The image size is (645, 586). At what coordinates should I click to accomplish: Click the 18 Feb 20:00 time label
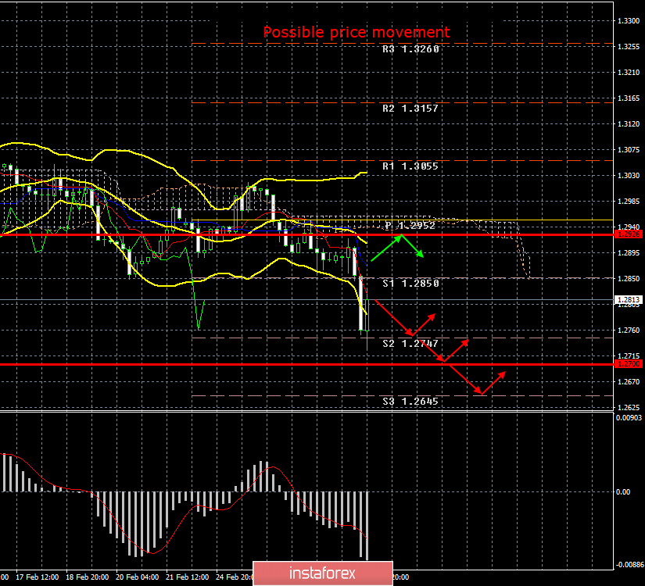click(88, 577)
